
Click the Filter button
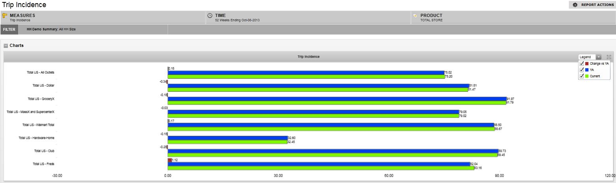9,30
